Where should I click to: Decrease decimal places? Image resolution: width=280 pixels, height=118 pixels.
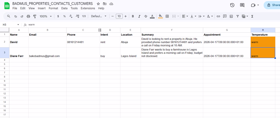coord(71,16)
